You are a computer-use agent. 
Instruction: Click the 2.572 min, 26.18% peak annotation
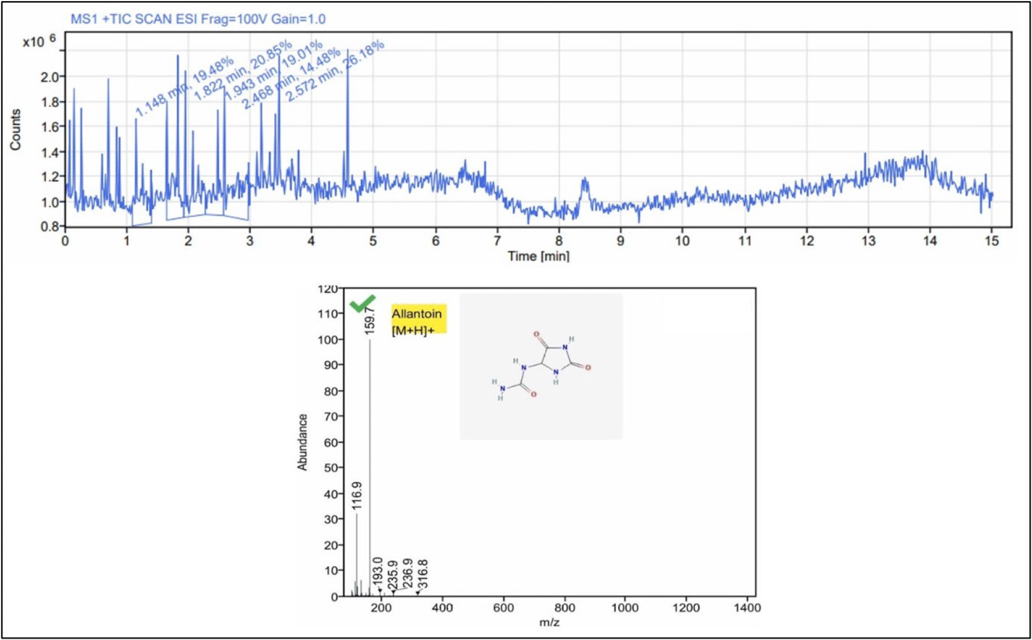click(x=335, y=71)
